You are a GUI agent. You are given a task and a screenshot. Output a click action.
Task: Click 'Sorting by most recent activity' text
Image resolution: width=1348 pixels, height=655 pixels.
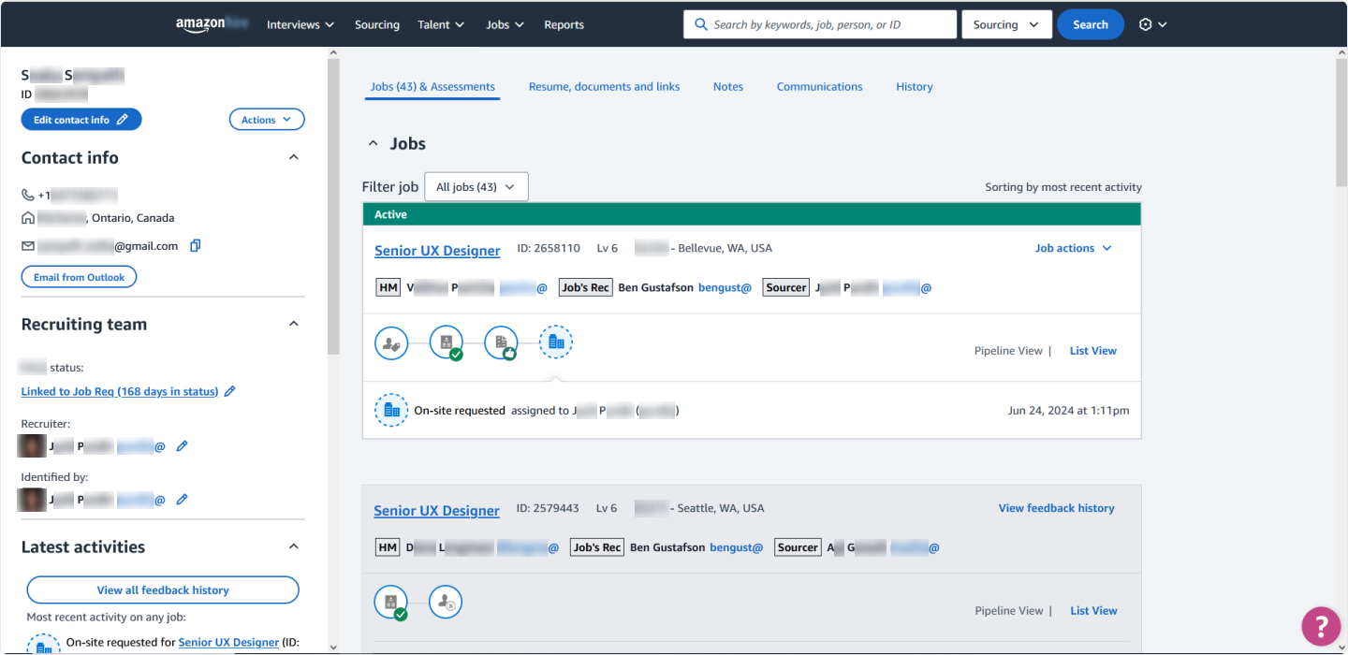(x=1063, y=187)
